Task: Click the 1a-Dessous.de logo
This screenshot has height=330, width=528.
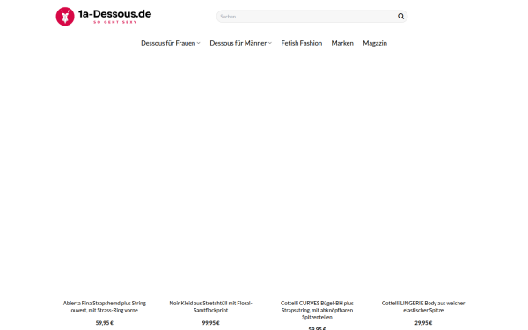Action: (103, 16)
